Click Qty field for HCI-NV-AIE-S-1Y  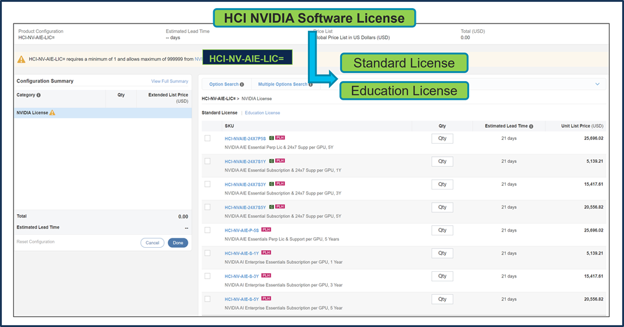pyautogui.click(x=442, y=253)
